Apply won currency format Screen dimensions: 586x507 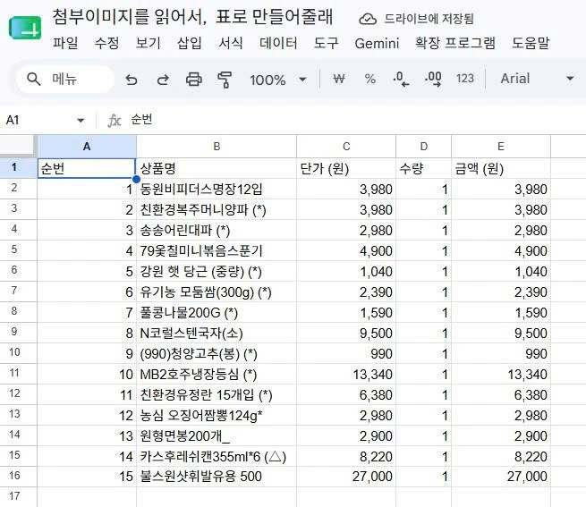(338, 79)
